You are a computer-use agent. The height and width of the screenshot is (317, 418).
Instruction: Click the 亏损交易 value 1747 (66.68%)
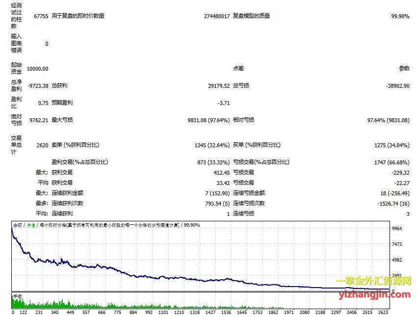392,162
